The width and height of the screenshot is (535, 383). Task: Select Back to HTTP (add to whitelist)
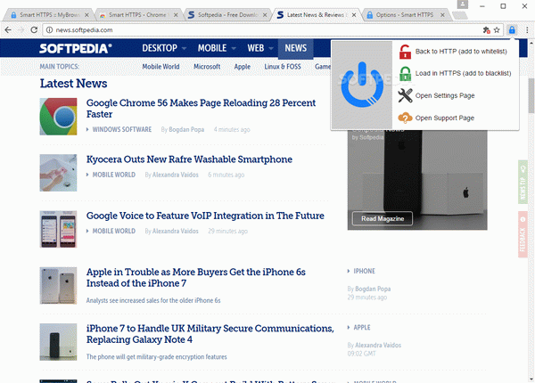[461, 52]
